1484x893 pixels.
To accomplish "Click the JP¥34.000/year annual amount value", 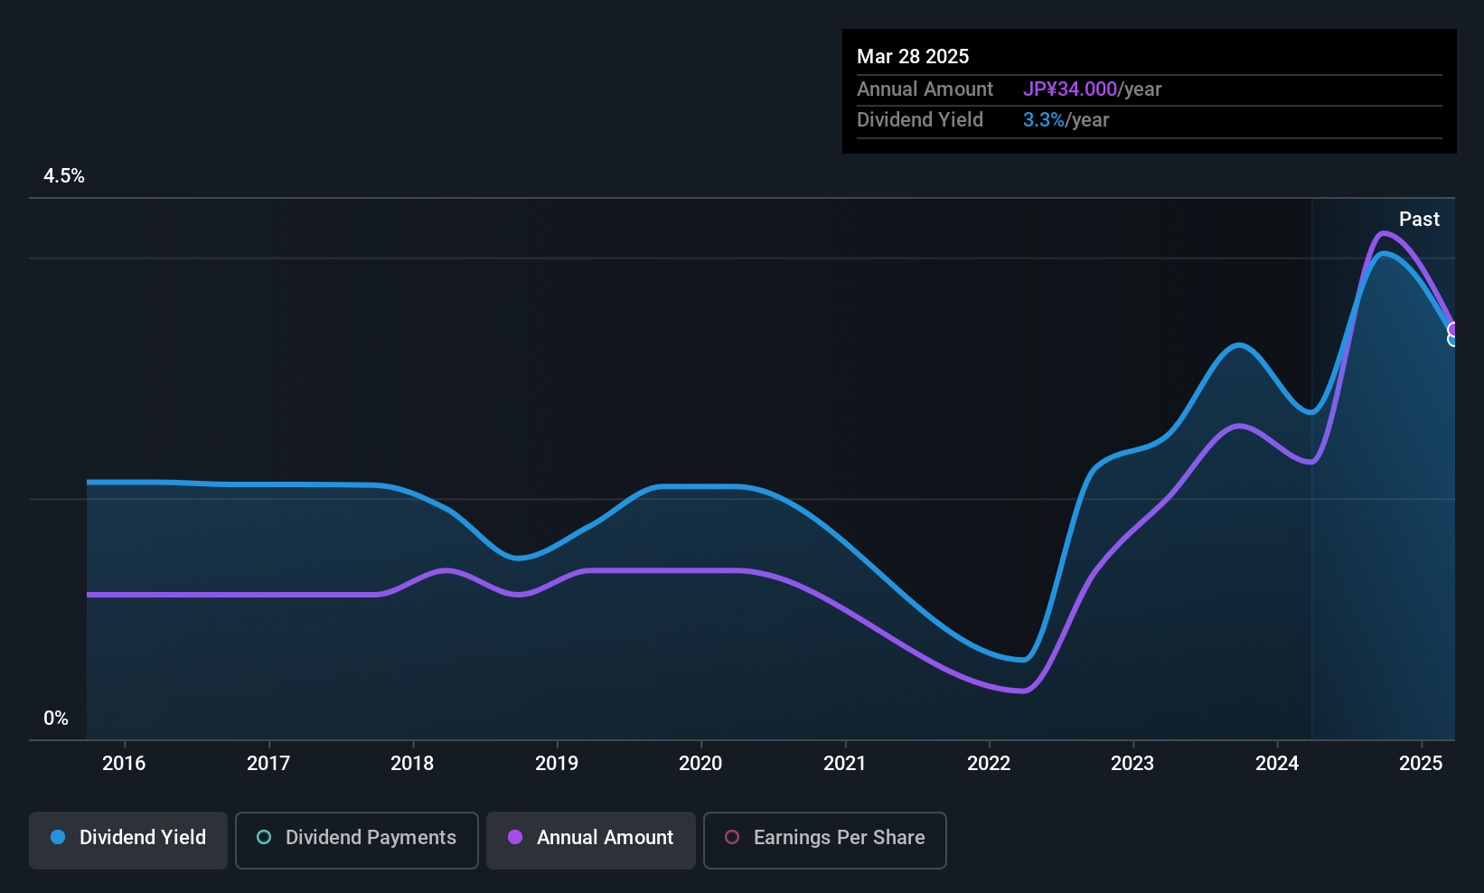I will coord(1092,89).
